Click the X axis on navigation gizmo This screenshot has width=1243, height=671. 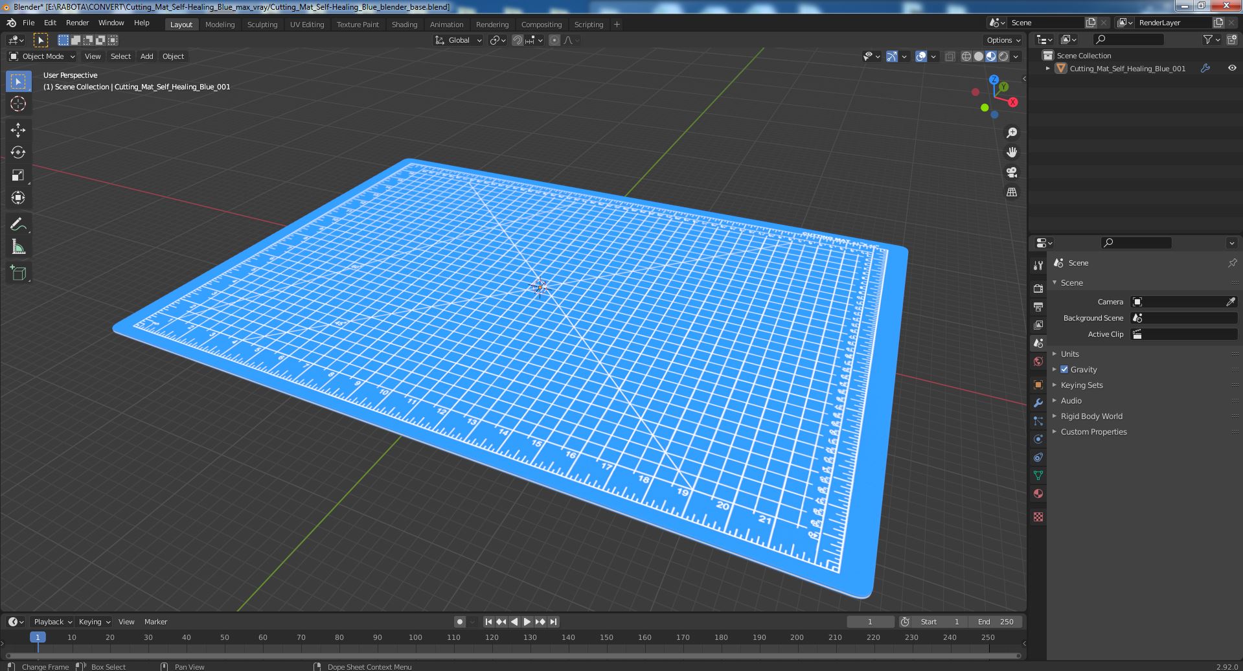pos(1013,102)
